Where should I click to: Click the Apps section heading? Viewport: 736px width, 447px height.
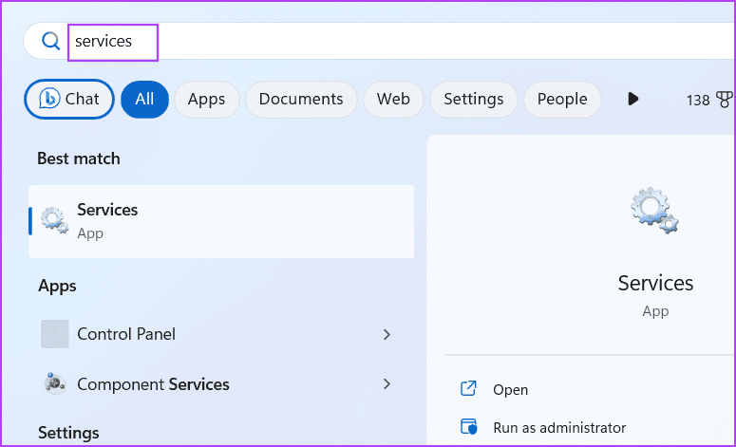click(x=57, y=286)
